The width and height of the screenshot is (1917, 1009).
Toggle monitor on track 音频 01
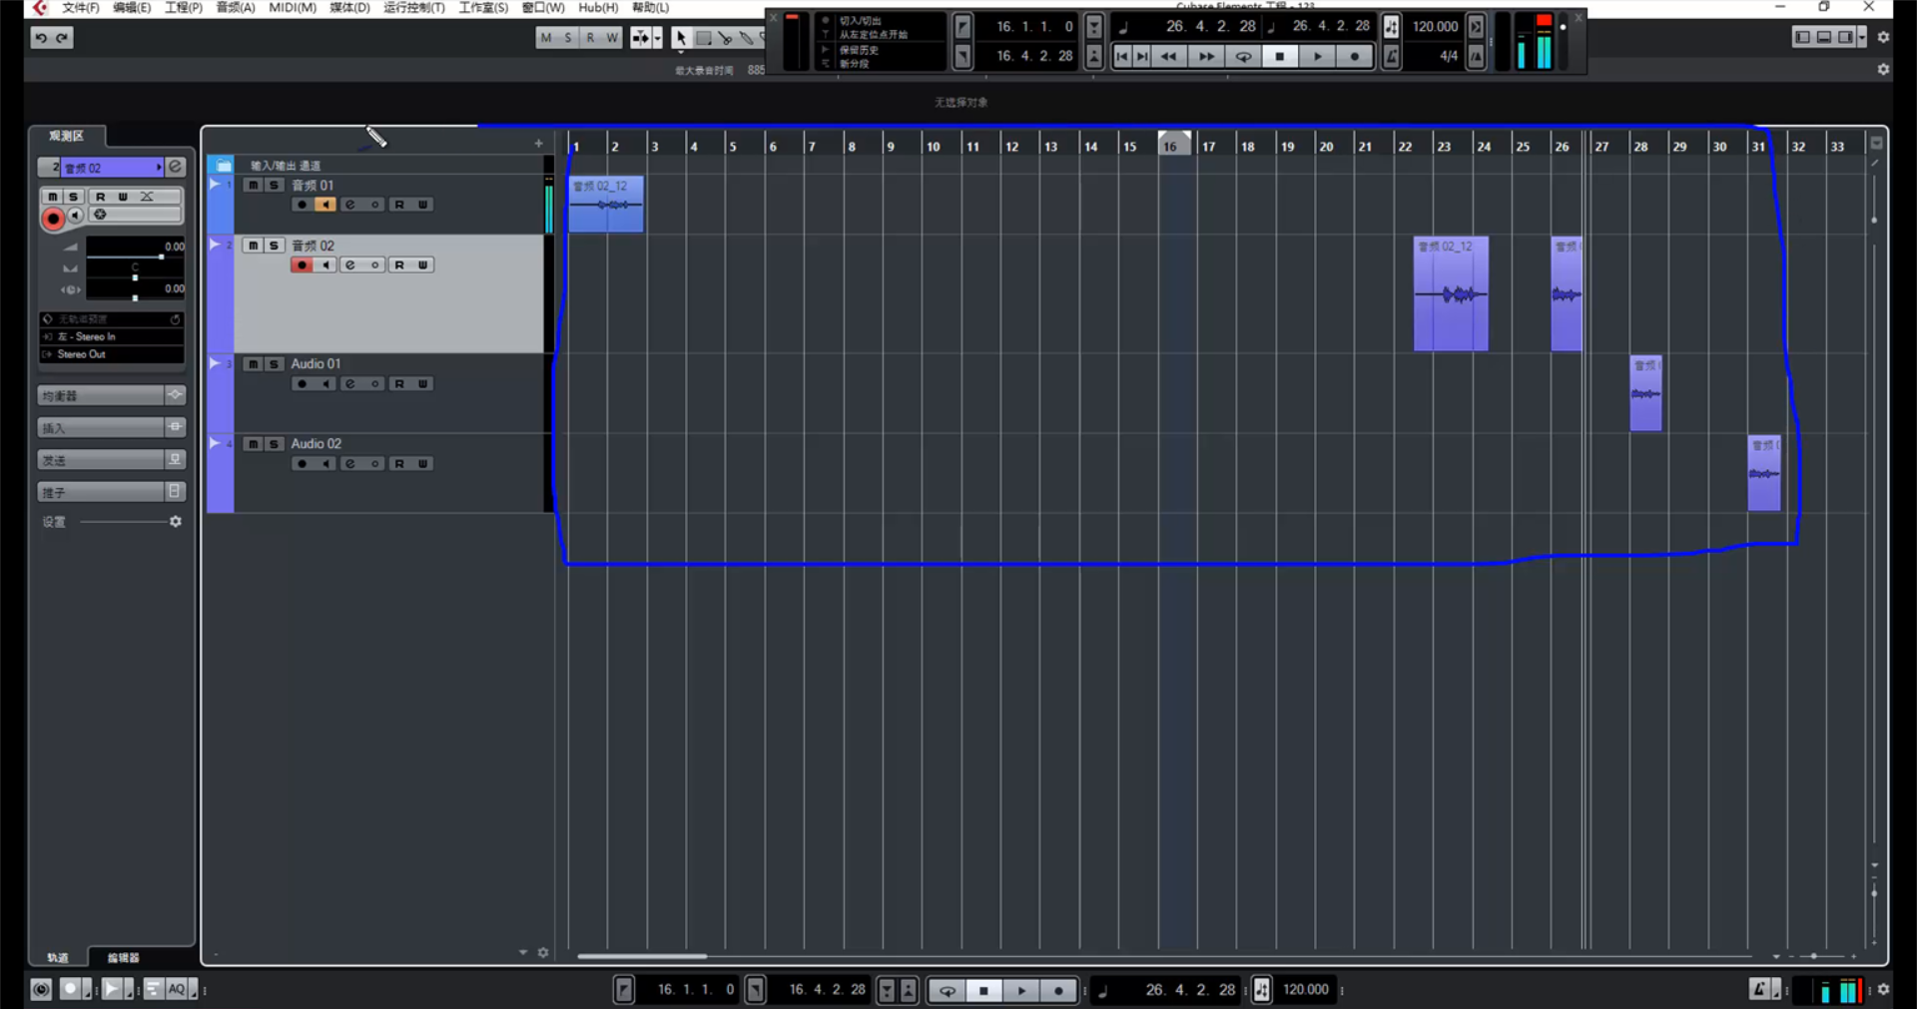pyautogui.click(x=325, y=205)
